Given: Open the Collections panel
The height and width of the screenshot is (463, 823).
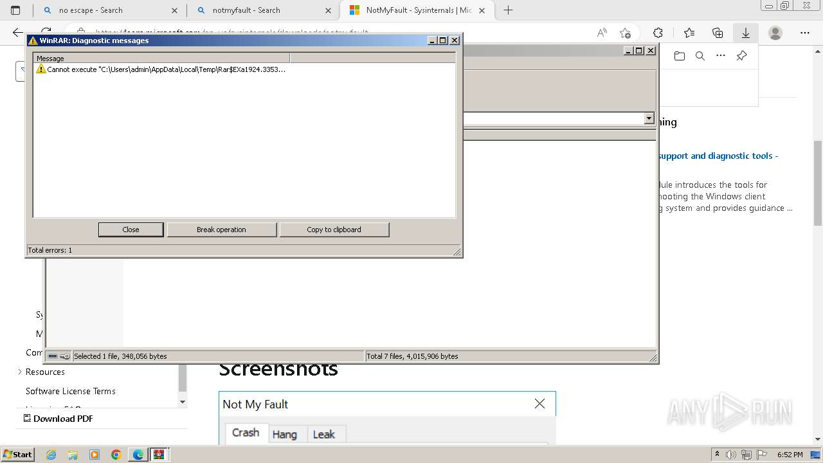Looking at the screenshot, I should pos(718,33).
